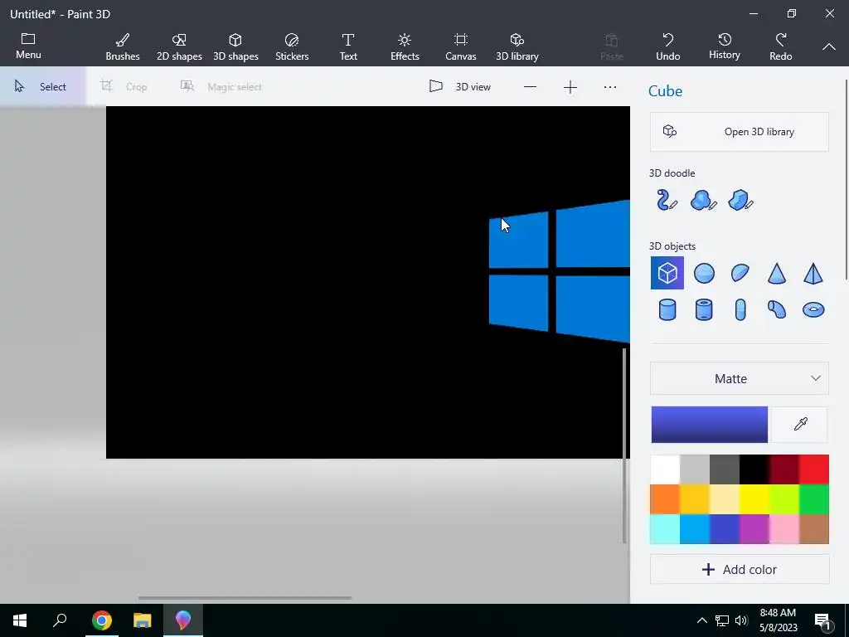Click the Redo button
This screenshot has width=849, height=637.
click(781, 46)
